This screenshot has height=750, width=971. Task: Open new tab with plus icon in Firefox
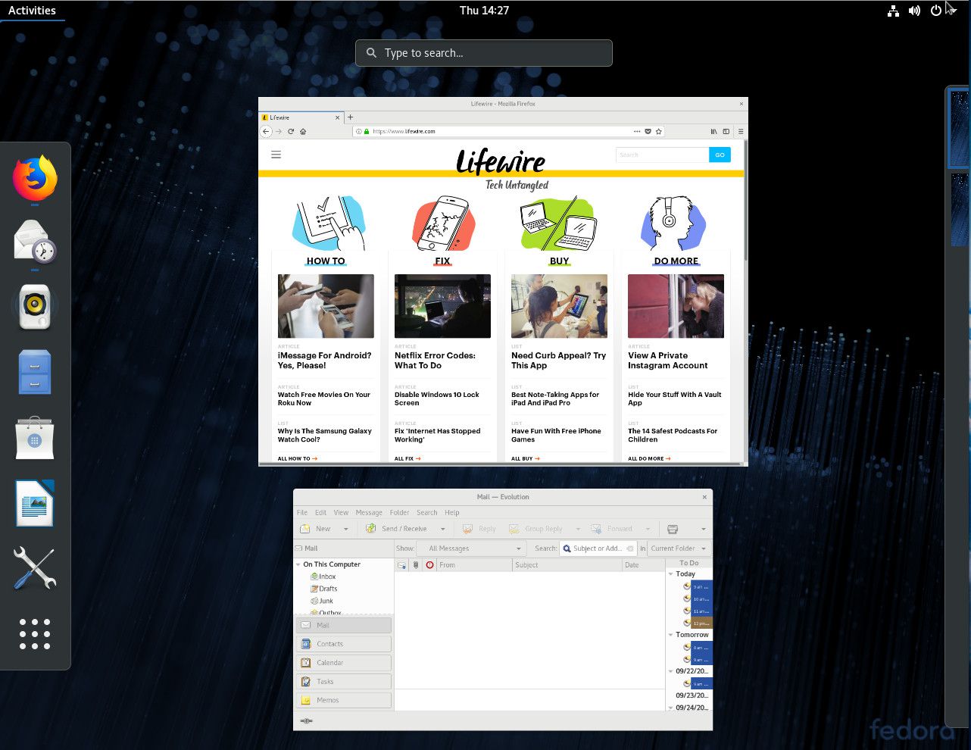[351, 117]
